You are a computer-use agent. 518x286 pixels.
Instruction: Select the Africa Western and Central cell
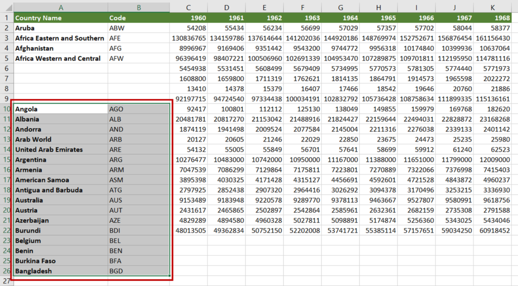[x=61, y=59]
